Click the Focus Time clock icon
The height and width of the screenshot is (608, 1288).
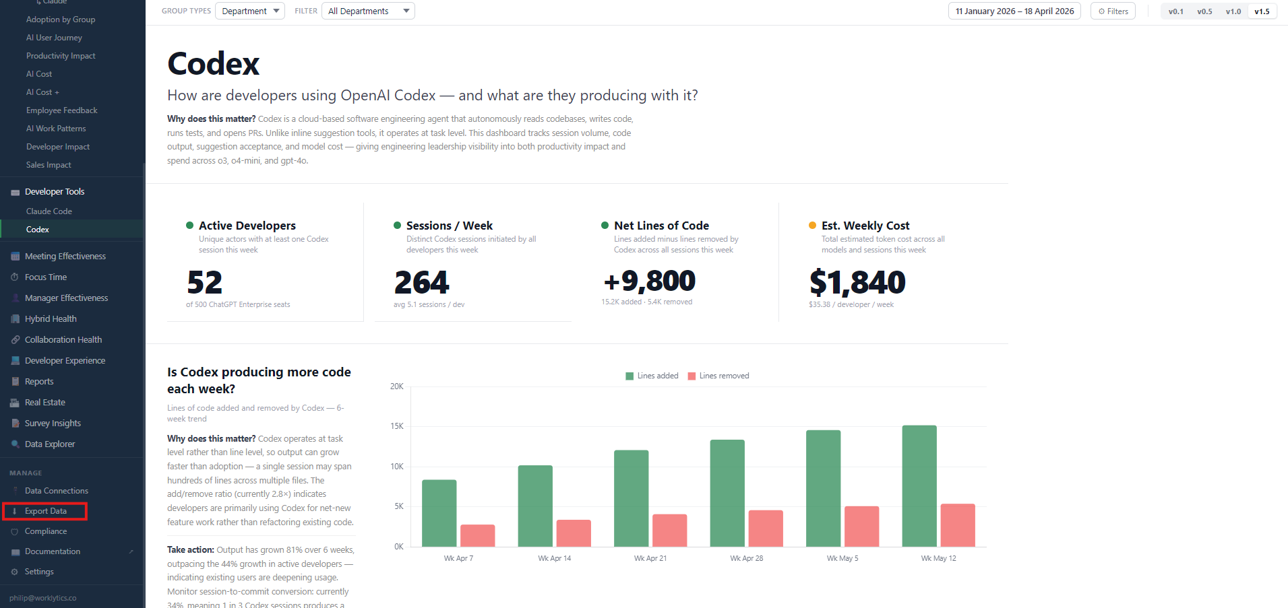15,277
